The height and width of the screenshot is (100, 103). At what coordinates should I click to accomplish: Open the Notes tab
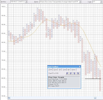pos(74,70)
